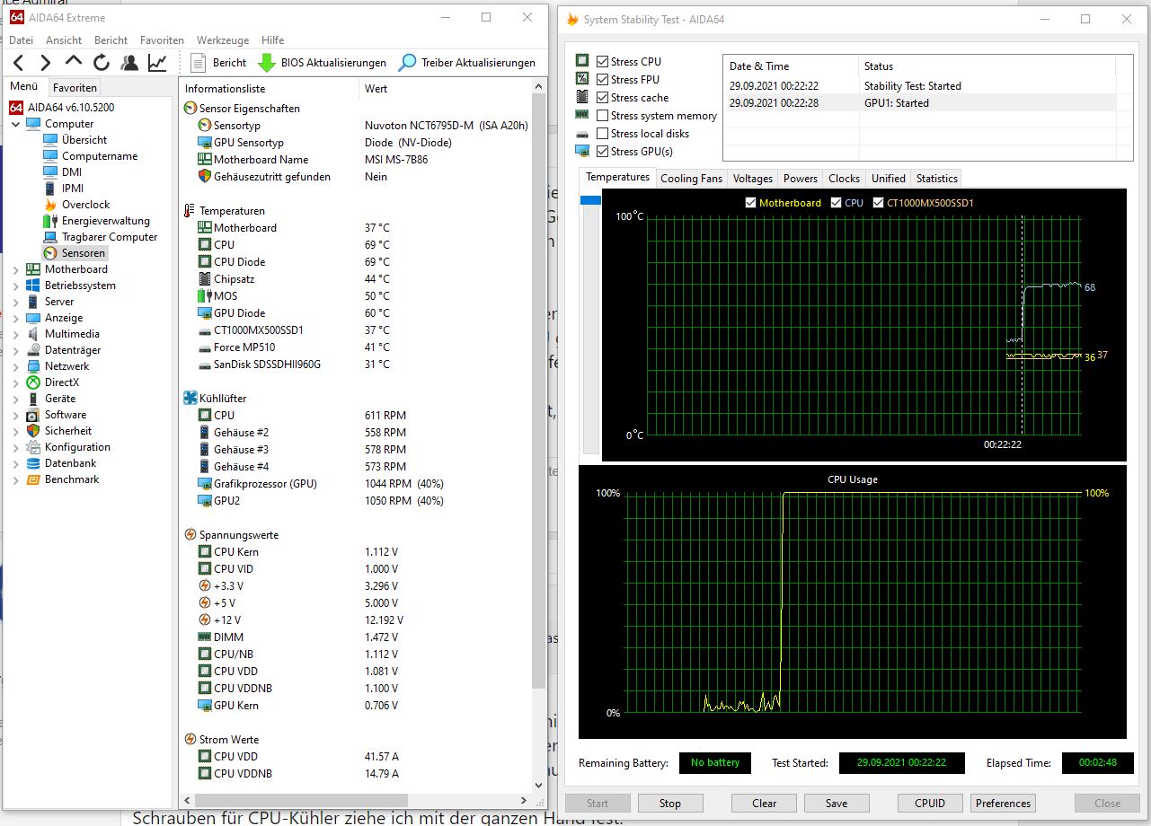Click the Temperaturen thermometer icon
Viewport: 1151px width, 826px height.
point(190,211)
